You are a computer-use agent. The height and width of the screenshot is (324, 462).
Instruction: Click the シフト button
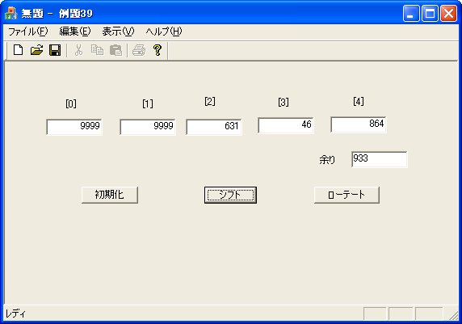pos(230,195)
